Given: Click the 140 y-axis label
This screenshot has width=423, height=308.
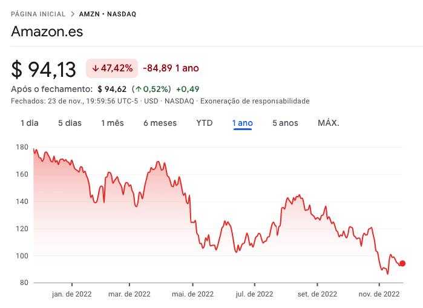Looking at the screenshot, I should pos(22,201).
